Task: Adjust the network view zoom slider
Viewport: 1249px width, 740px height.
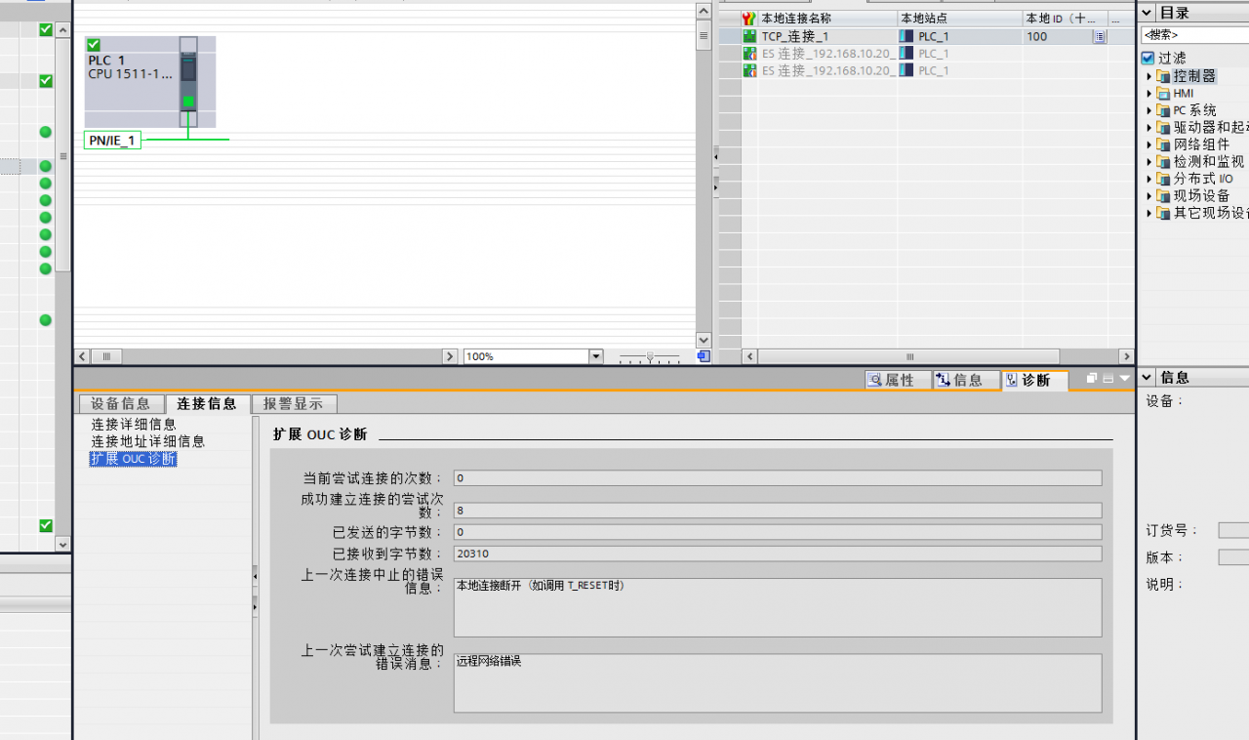Action: coord(650,357)
